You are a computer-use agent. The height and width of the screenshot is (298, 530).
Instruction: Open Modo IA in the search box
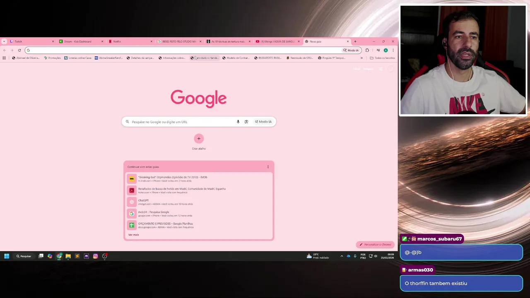(x=263, y=122)
